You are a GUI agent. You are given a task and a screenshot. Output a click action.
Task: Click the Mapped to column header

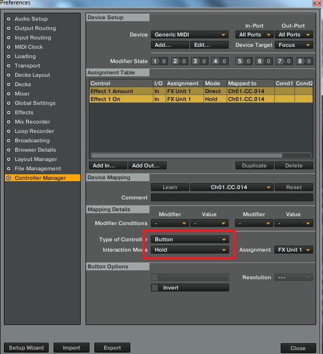coord(250,83)
